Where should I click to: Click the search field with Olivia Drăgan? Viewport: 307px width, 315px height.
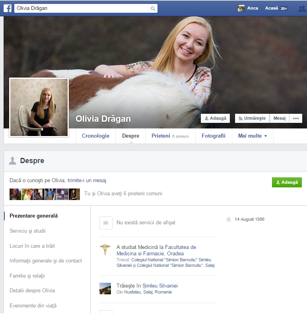tap(82, 8)
